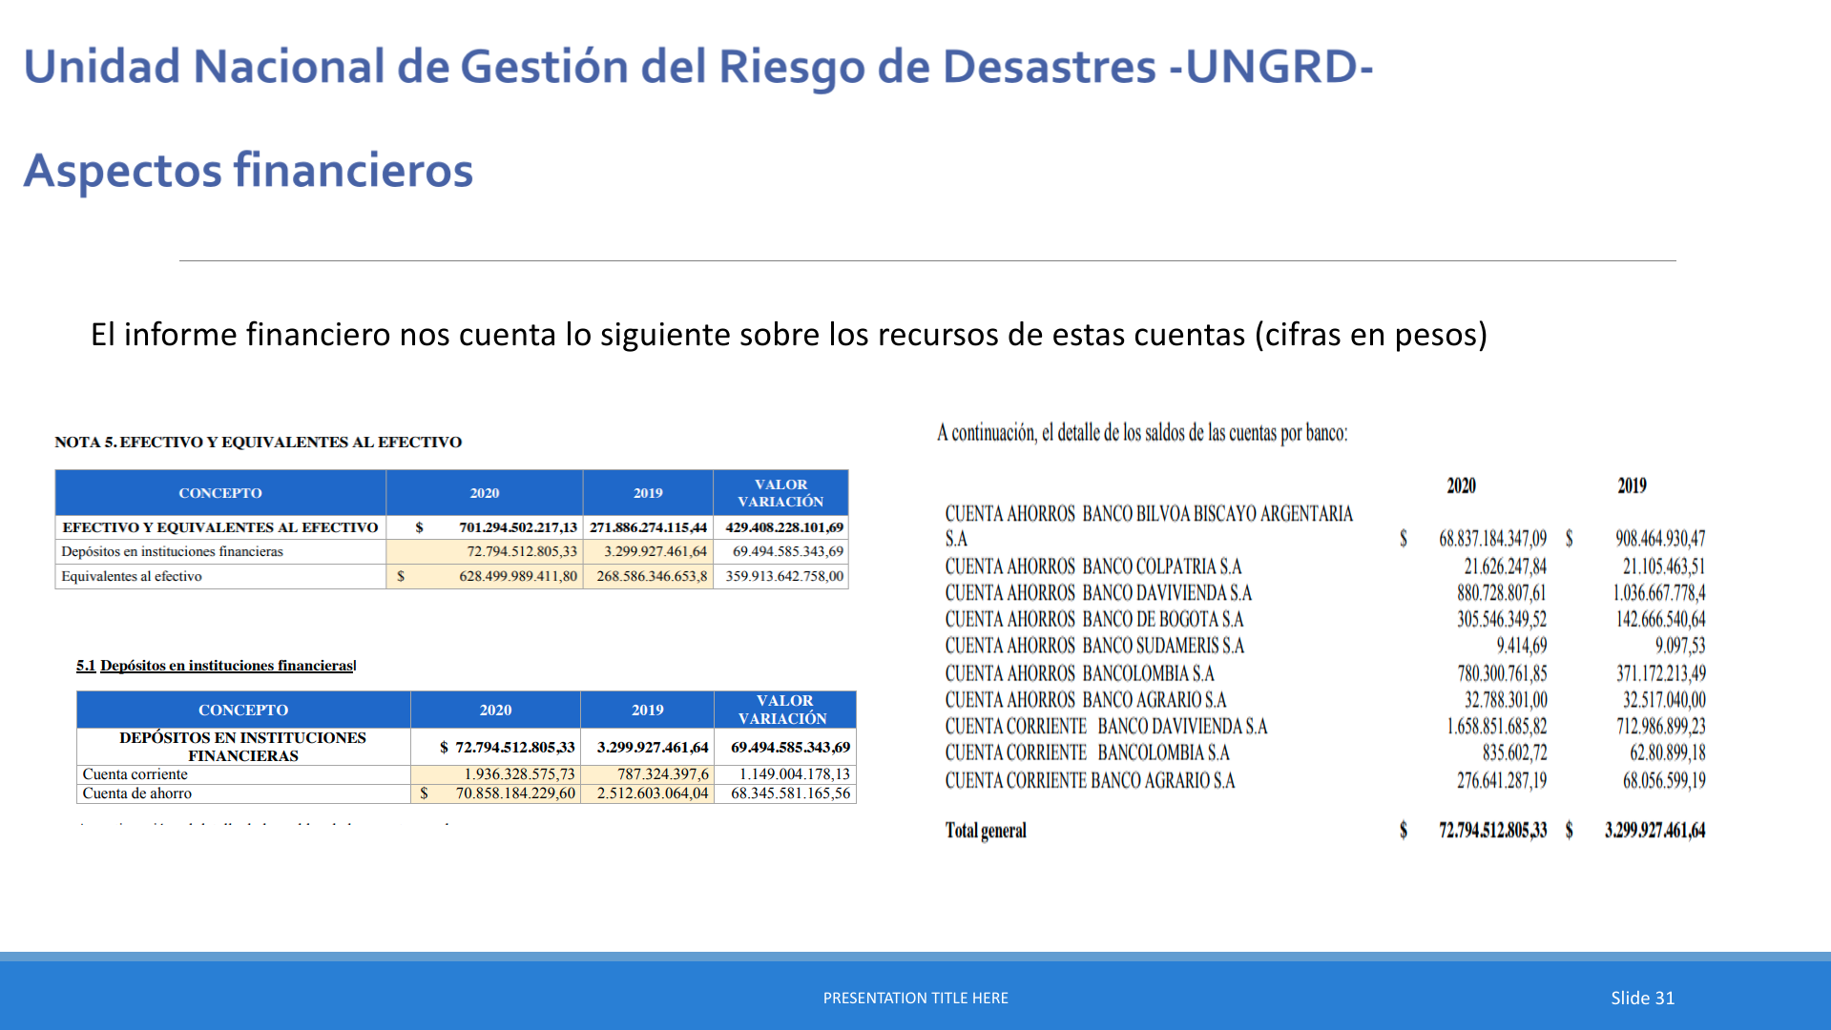Select 'CUENTA AHORROS BANCOLOMBIA S.A'

pos(1080,674)
